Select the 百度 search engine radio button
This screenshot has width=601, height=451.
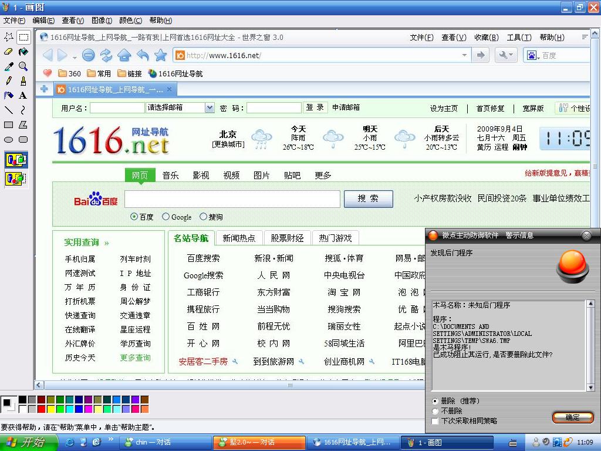pos(134,217)
